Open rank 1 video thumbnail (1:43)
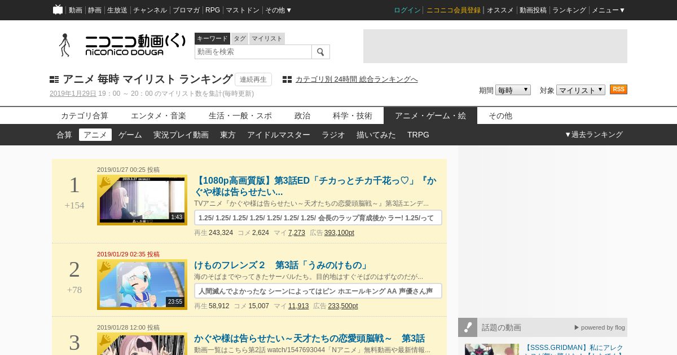This screenshot has height=355, width=677. [x=142, y=200]
